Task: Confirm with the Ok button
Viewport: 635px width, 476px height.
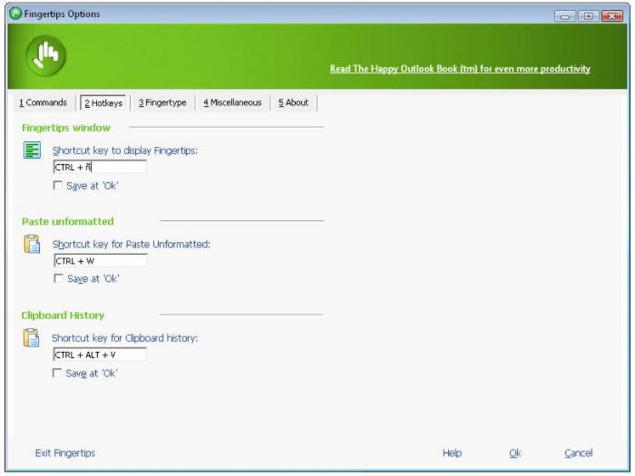Action: pyautogui.click(x=515, y=453)
